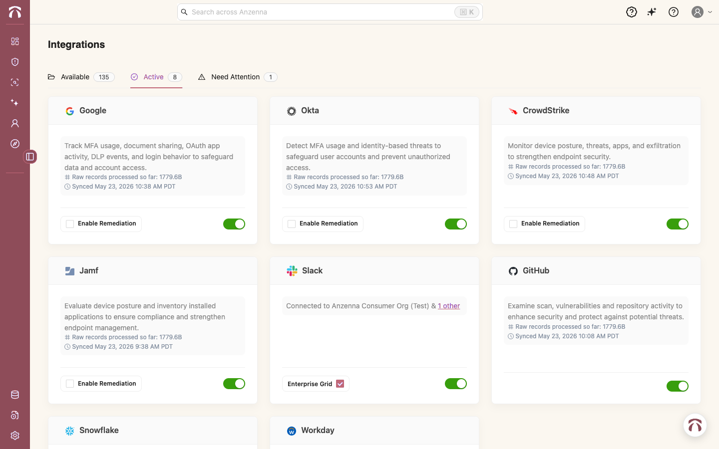Open the Anzenna logo home
Screen dimensions: 719x449
pos(15,12)
